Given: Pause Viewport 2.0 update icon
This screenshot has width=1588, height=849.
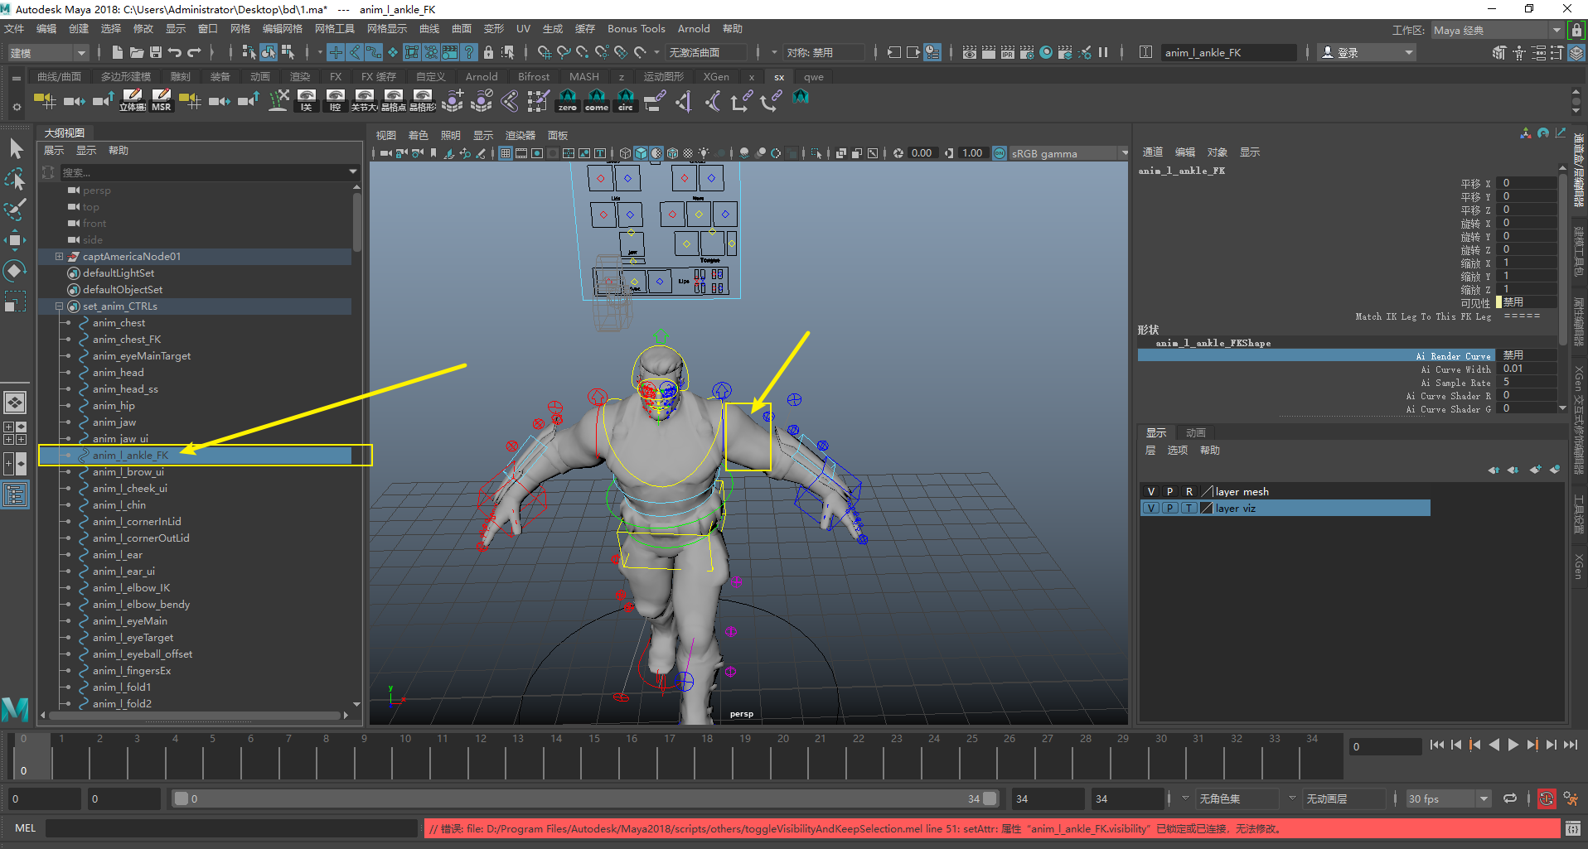Looking at the screenshot, I should pyautogui.click(x=1103, y=52).
